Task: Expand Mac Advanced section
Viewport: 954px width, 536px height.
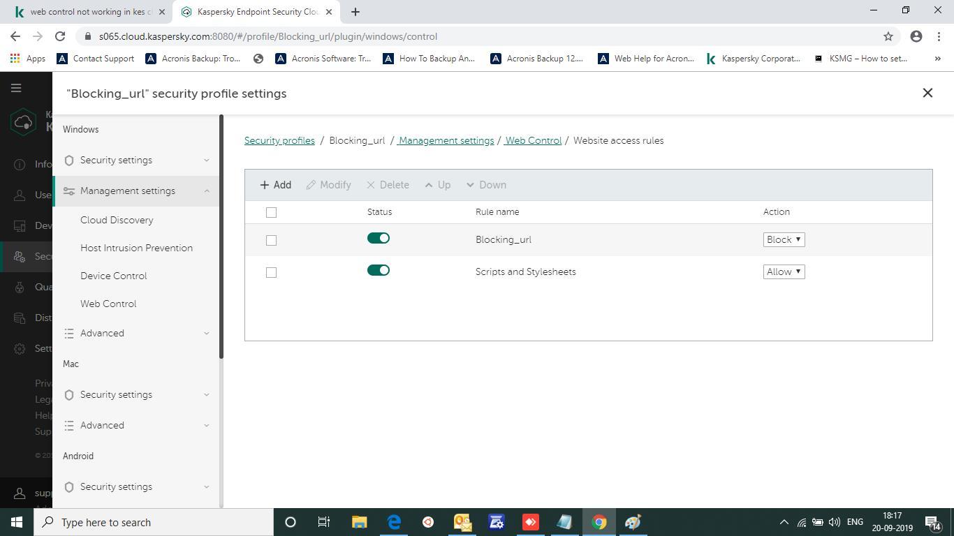Action: 137,425
